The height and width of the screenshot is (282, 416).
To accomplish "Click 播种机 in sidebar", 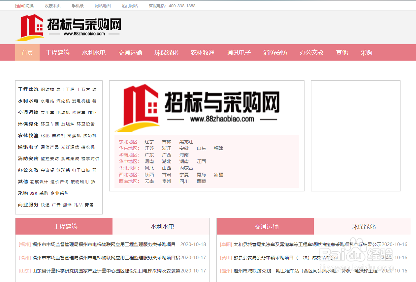I will click(58, 136).
